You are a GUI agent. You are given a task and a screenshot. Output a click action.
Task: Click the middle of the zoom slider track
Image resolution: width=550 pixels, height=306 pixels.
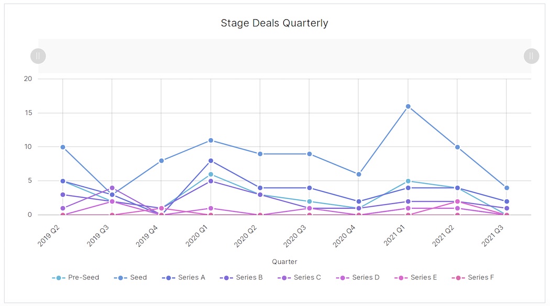point(284,56)
